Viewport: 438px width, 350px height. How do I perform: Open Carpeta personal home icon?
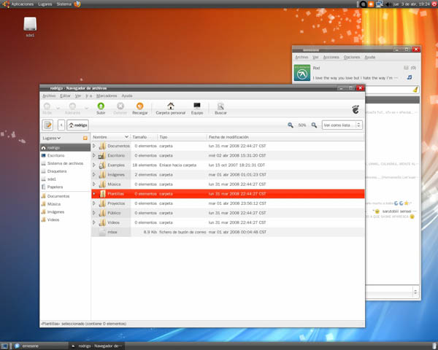click(x=171, y=106)
